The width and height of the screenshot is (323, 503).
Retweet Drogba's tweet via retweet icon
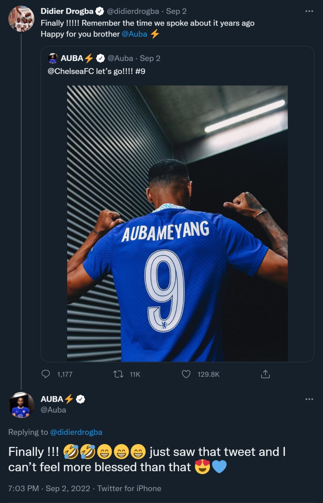coord(117,374)
